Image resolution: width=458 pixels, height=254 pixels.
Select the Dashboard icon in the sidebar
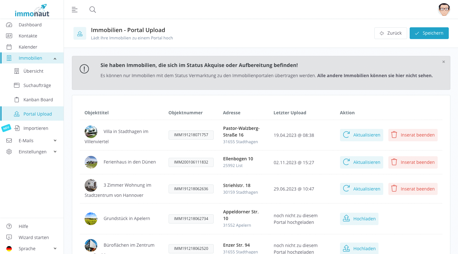pyautogui.click(x=9, y=24)
